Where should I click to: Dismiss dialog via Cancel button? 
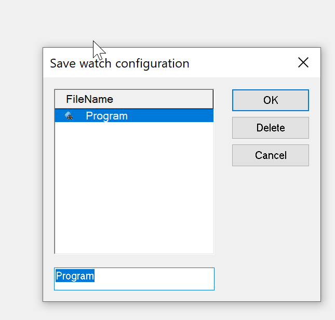(x=271, y=155)
